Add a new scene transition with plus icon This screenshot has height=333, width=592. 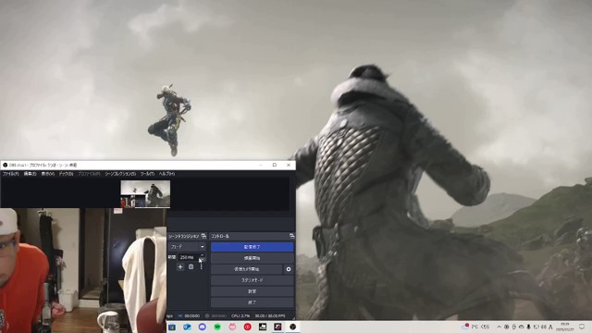click(180, 267)
